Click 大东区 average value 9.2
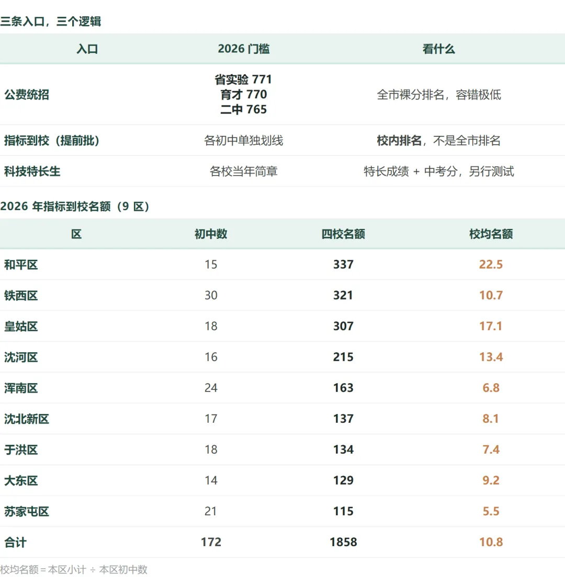Image resolution: width=565 pixels, height=577 pixels. coord(491,481)
